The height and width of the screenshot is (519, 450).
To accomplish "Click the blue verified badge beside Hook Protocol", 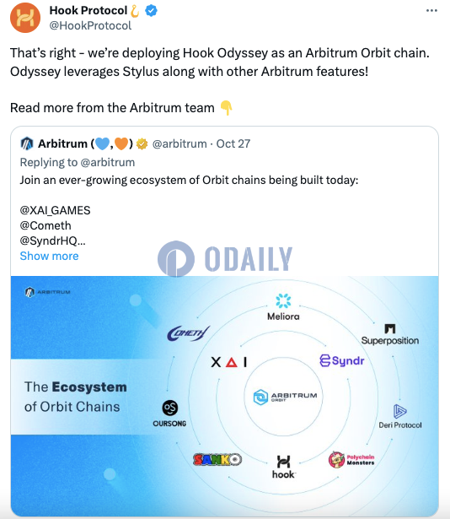I will pos(151,11).
